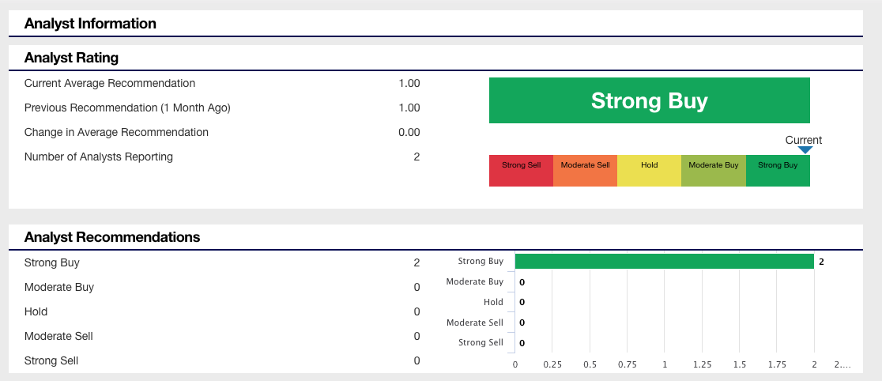Click the Change in Average Recommendation label
The height and width of the screenshot is (381, 882).
116,132
